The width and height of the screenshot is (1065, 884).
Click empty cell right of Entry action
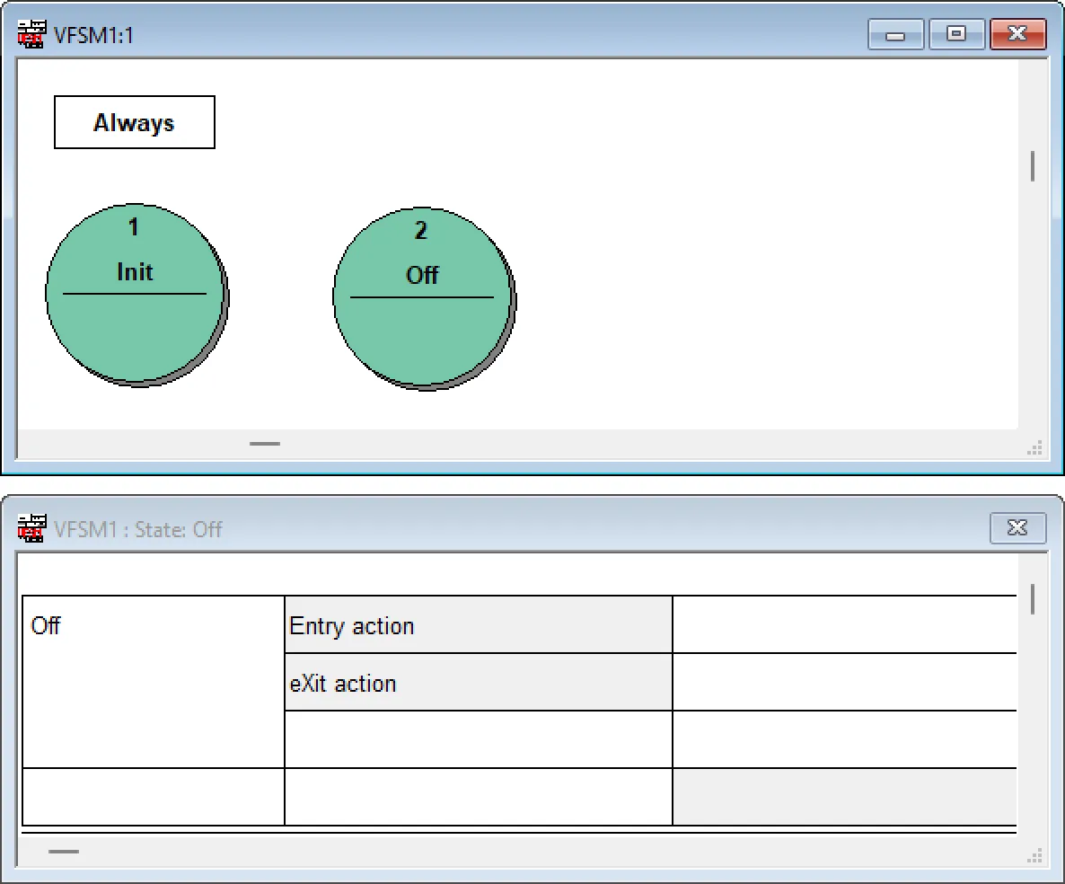click(x=844, y=625)
